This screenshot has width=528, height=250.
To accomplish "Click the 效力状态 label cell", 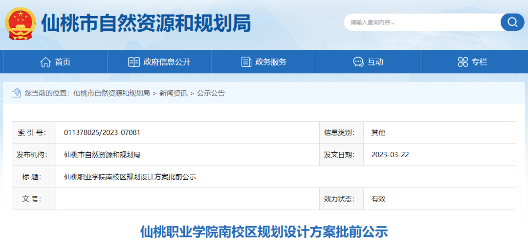I will point(341,199).
